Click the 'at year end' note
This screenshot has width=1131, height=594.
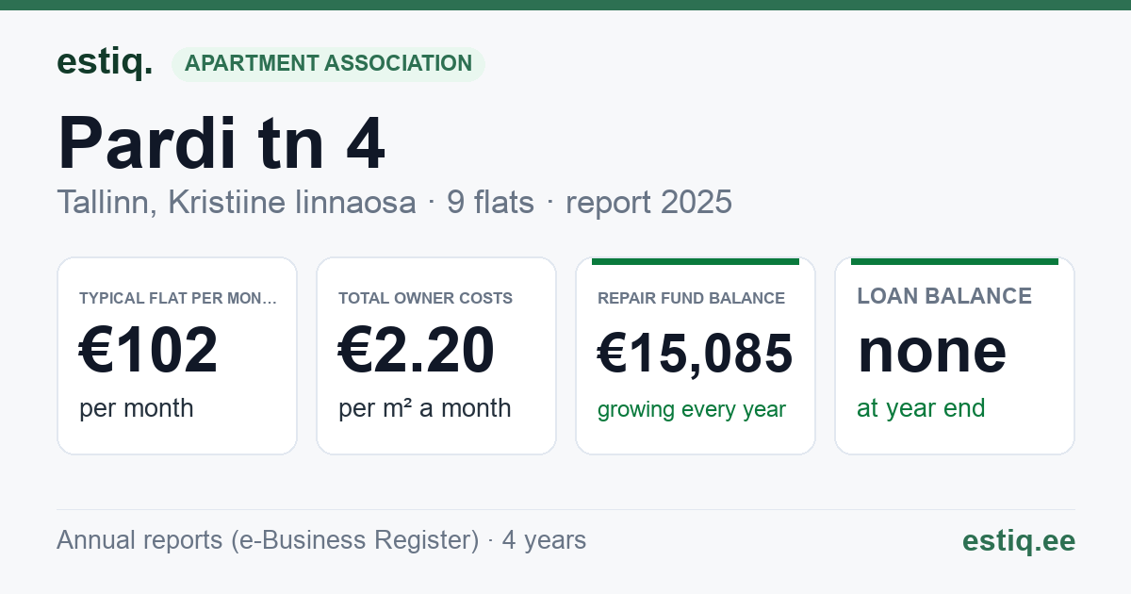[921, 408]
